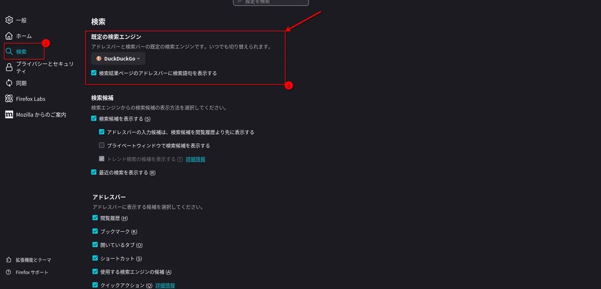The image size is (601, 289).
Task: Open the DuckDuckGo search engine dropdown
Action: (x=118, y=59)
